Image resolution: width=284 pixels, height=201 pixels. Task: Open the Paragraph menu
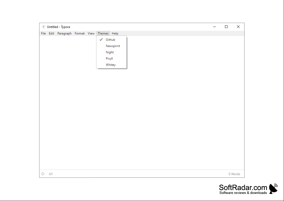pyautogui.click(x=65, y=33)
